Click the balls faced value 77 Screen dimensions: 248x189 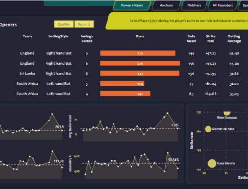(191, 84)
